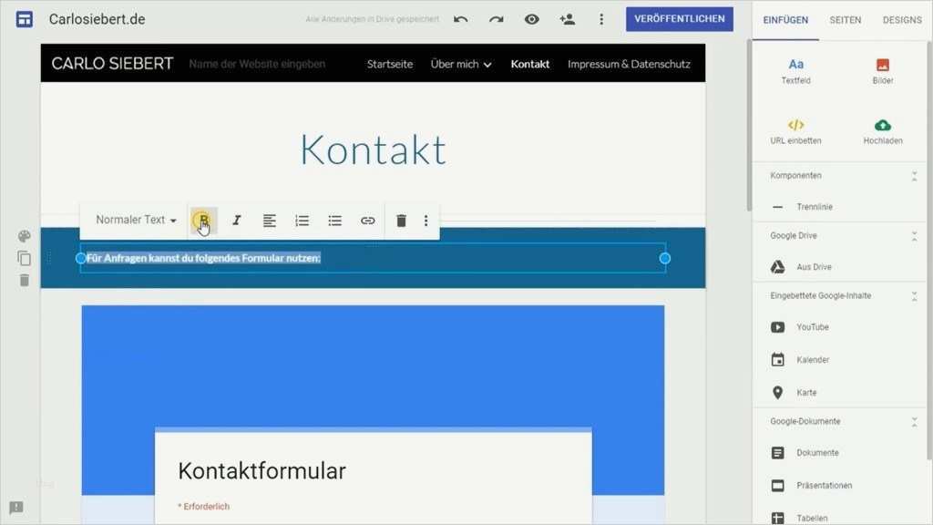Duplicate the section with copy icon
The image size is (933, 525).
(x=25, y=258)
